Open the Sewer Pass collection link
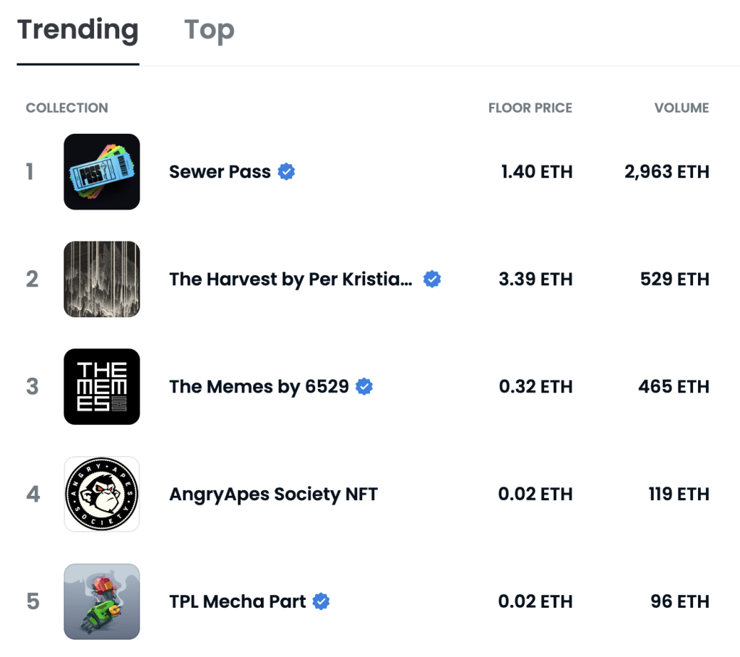Screen dimensions: 740x657 pos(220,172)
